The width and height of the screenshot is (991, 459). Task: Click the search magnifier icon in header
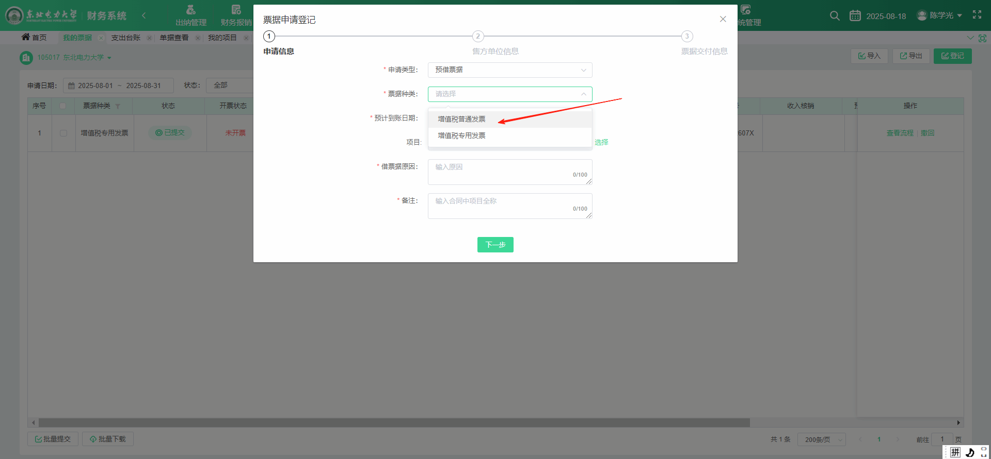834,16
